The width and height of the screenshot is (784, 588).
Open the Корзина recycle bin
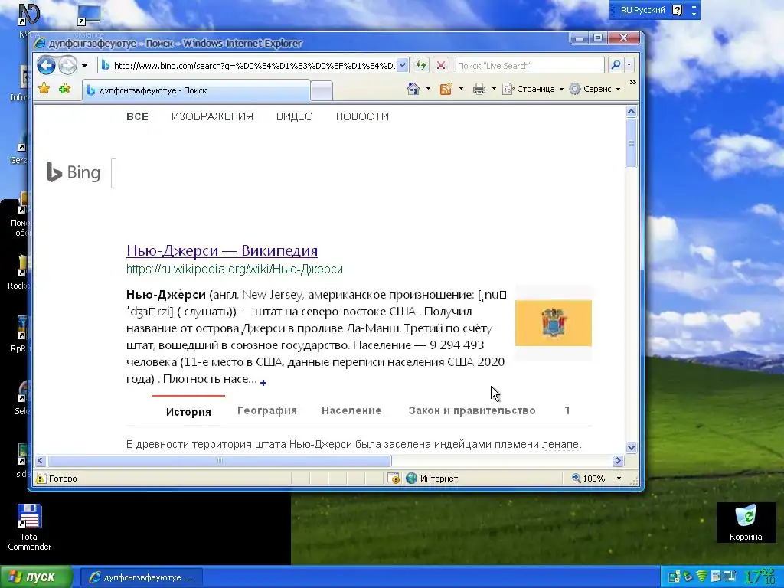pos(746,522)
